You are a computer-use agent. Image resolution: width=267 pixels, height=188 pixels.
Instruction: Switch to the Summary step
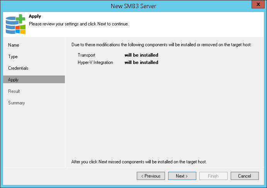[x=17, y=103]
